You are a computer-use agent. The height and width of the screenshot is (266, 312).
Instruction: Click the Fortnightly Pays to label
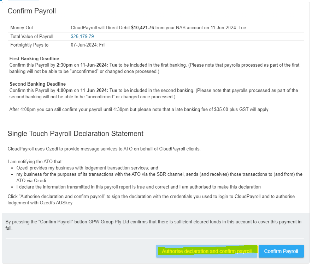[29, 45]
